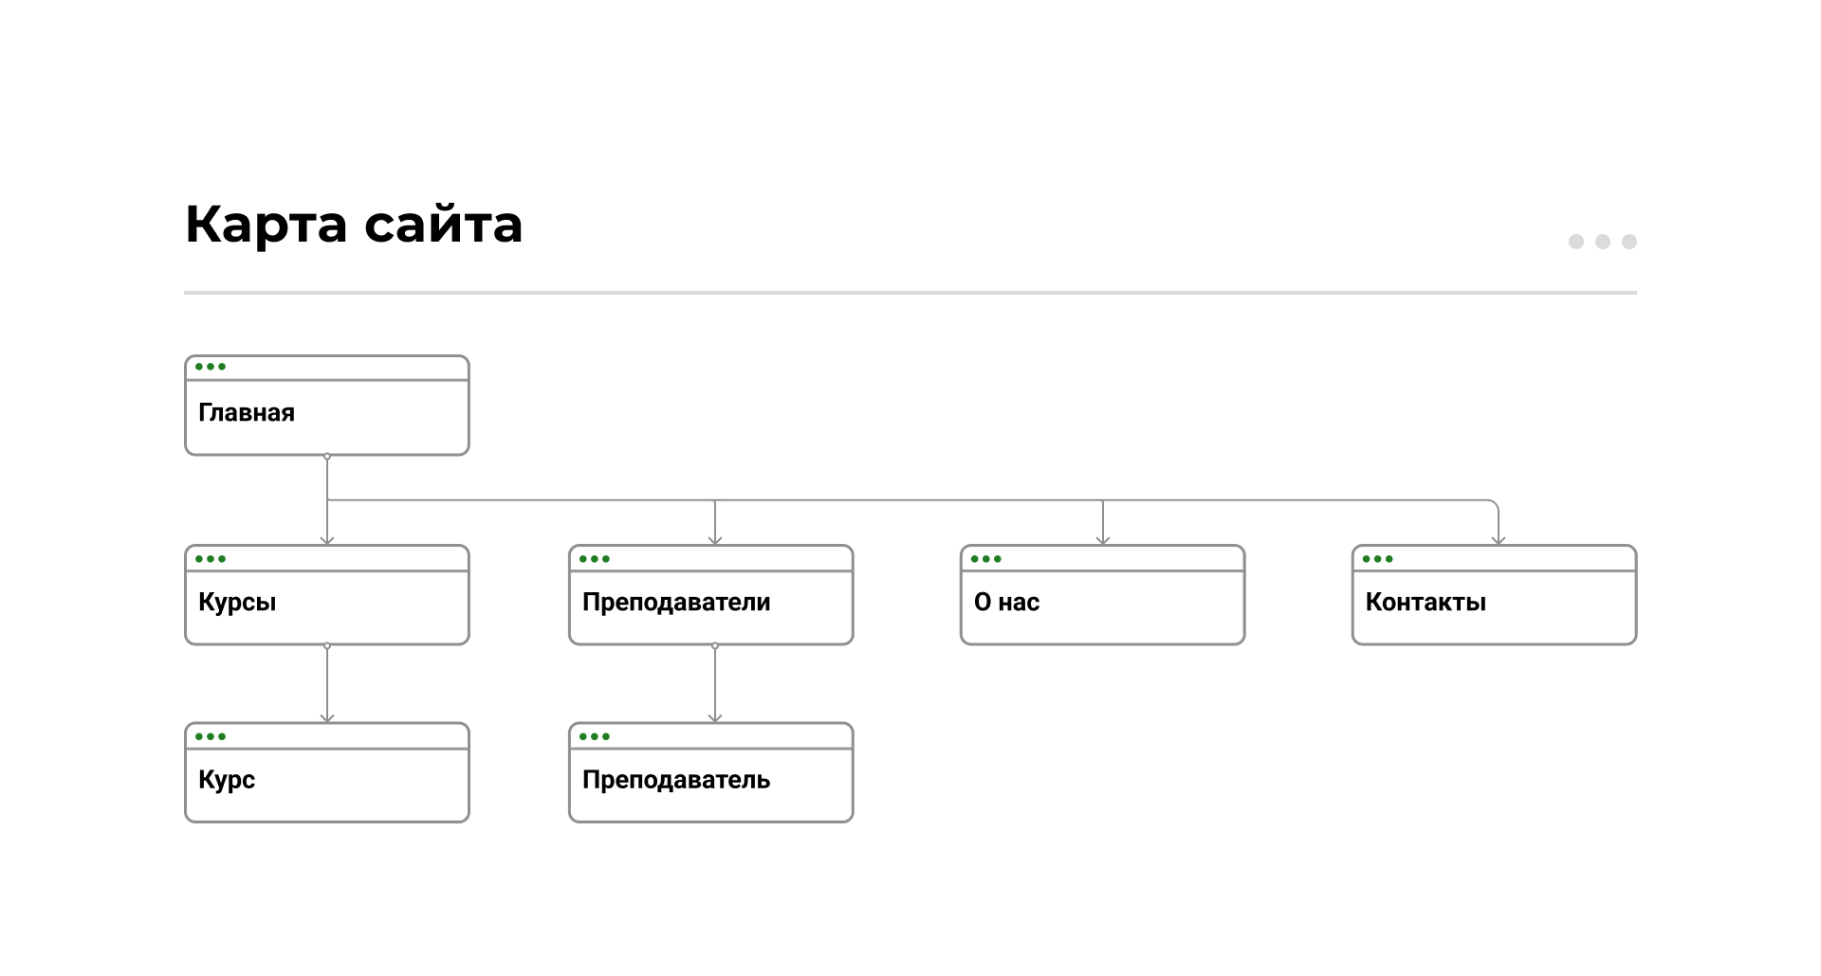
Task: Open the Курсы page block
Action: click(327, 606)
